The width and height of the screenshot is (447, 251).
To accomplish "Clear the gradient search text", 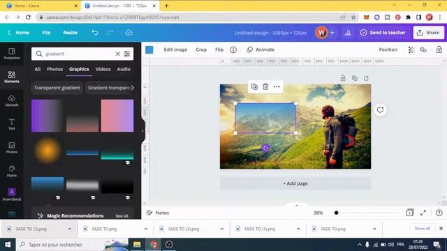I will (x=117, y=54).
